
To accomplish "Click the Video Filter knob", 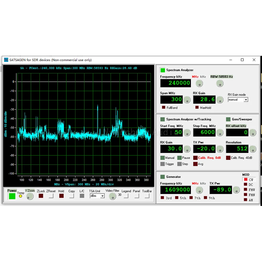I will [x=112, y=196].
